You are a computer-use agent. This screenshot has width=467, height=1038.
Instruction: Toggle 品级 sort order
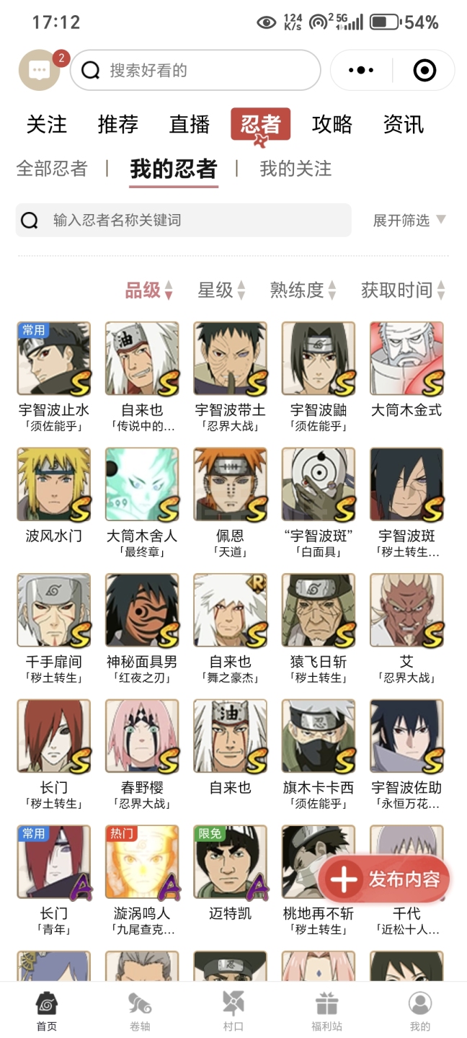(x=149, y=290)
